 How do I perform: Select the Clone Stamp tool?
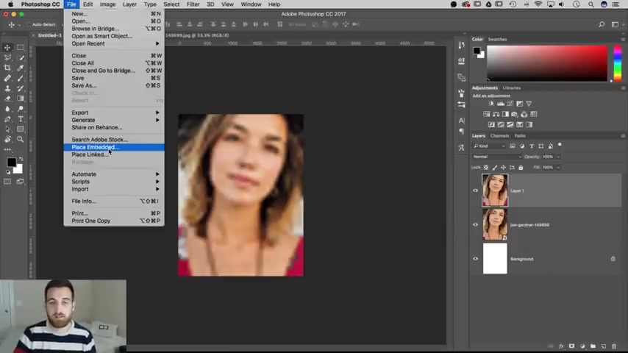click(x=7, y=88)
